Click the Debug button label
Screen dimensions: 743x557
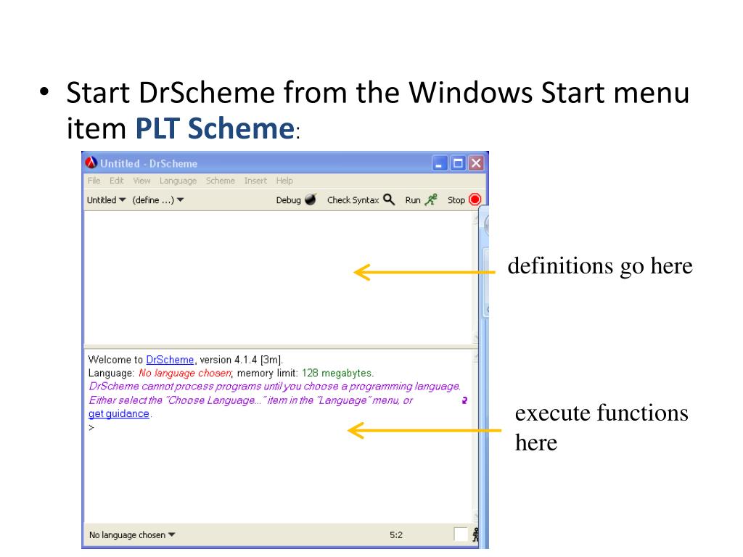[288, 200]
